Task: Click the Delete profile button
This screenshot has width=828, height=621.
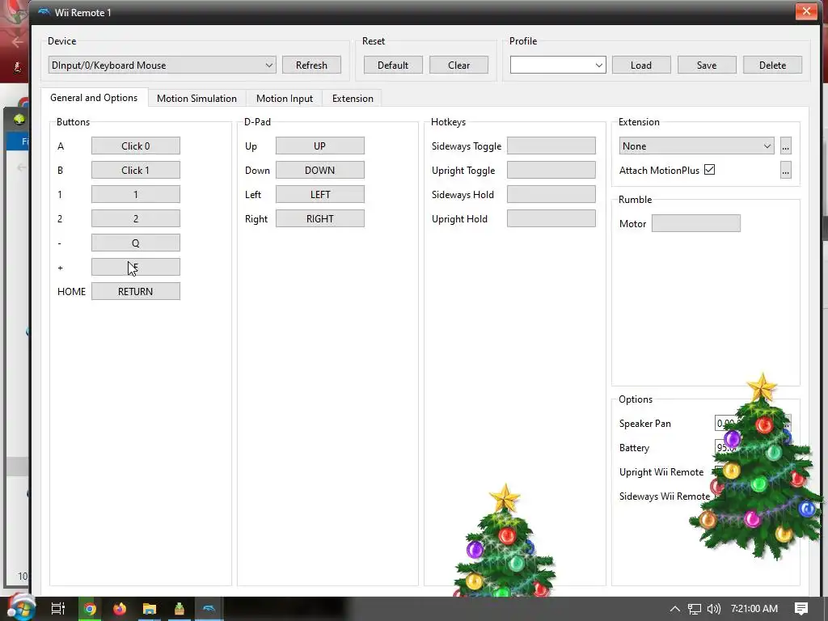Action: pyautogui.click(x=772, y=65)
